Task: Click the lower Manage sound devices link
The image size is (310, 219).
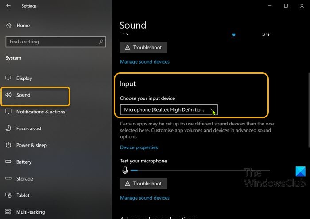Action: 144,198
